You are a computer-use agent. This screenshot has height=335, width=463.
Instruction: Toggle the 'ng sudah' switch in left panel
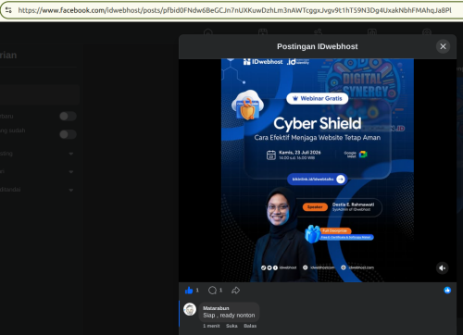point(68,134)
